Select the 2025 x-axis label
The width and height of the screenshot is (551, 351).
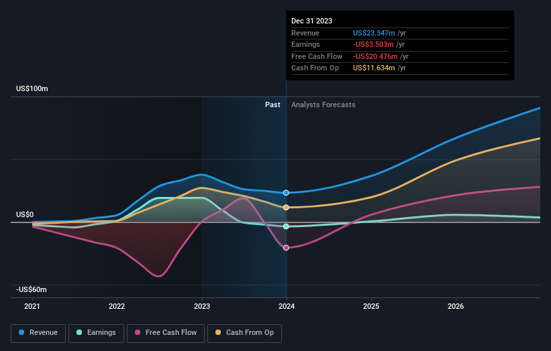(x=371, y=306)
